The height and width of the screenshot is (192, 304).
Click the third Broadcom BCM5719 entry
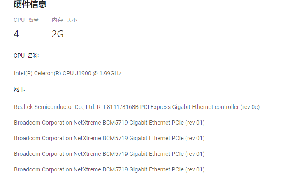[109, 154]
